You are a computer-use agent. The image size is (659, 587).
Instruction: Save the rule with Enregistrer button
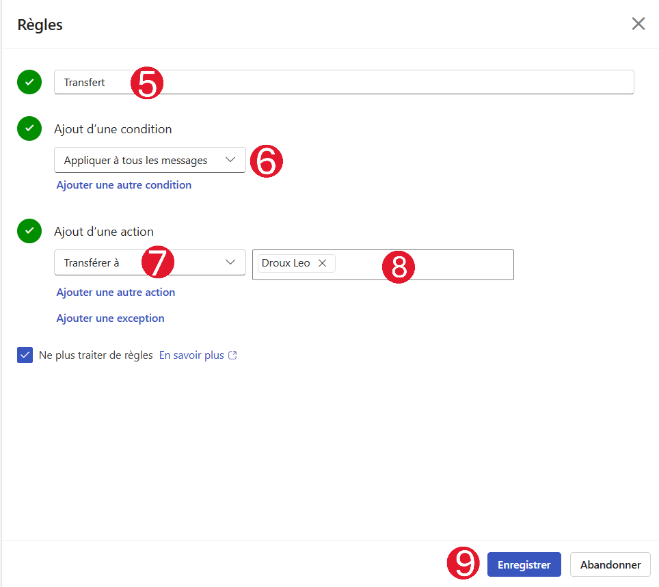tap(524, 564)
